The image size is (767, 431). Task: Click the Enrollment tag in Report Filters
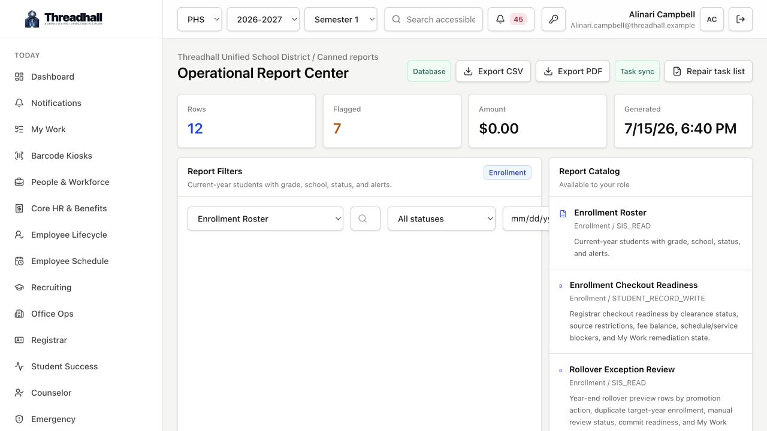click(508, 172)
